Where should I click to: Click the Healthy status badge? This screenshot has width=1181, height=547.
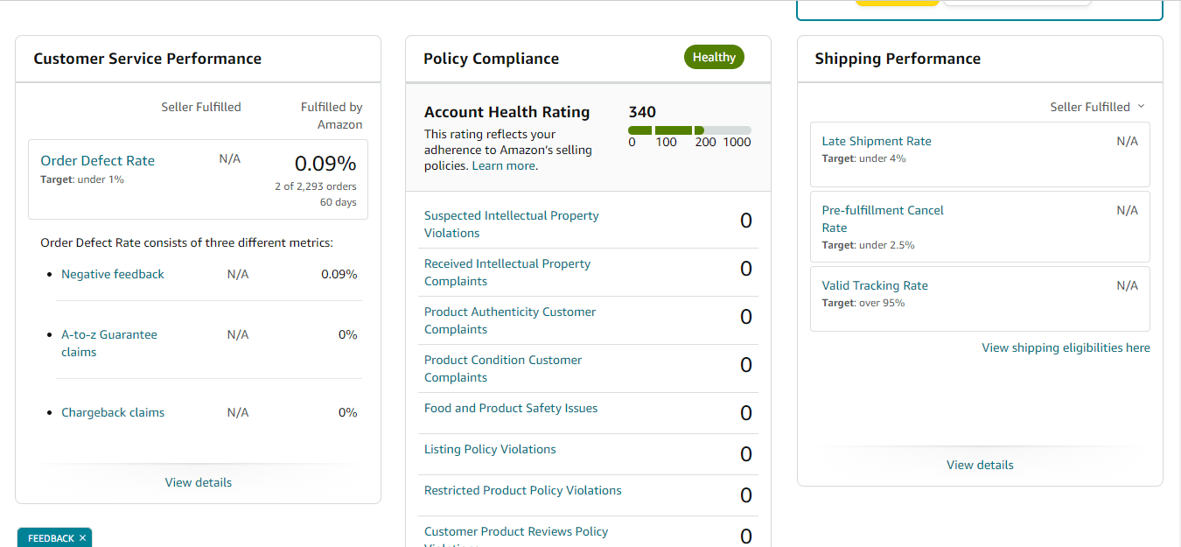(x=714, y=57)
